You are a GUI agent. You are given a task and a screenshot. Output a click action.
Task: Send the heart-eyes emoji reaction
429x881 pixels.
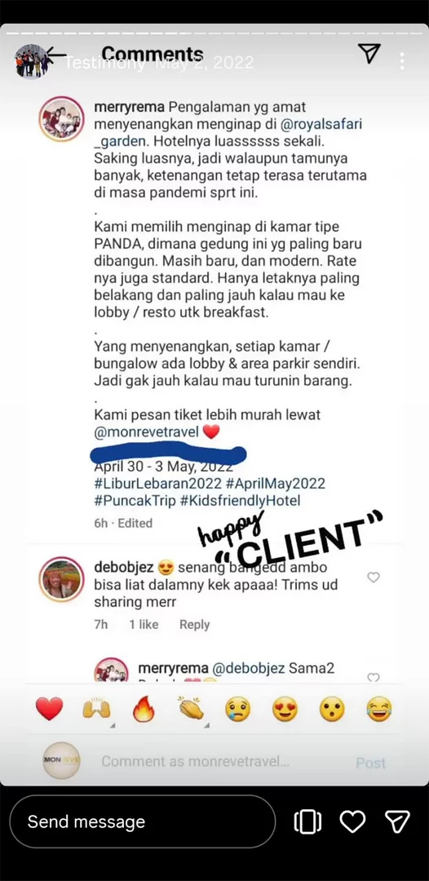(285, 709)
